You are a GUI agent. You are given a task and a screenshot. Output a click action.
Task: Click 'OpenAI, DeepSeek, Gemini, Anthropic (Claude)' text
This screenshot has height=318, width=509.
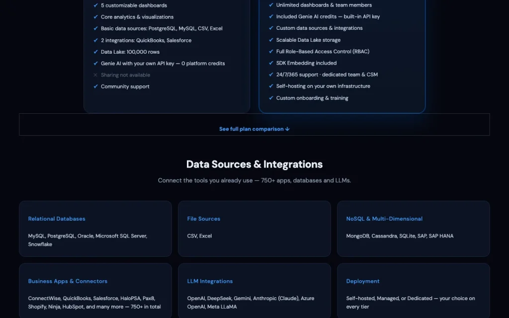pos(243,298)
